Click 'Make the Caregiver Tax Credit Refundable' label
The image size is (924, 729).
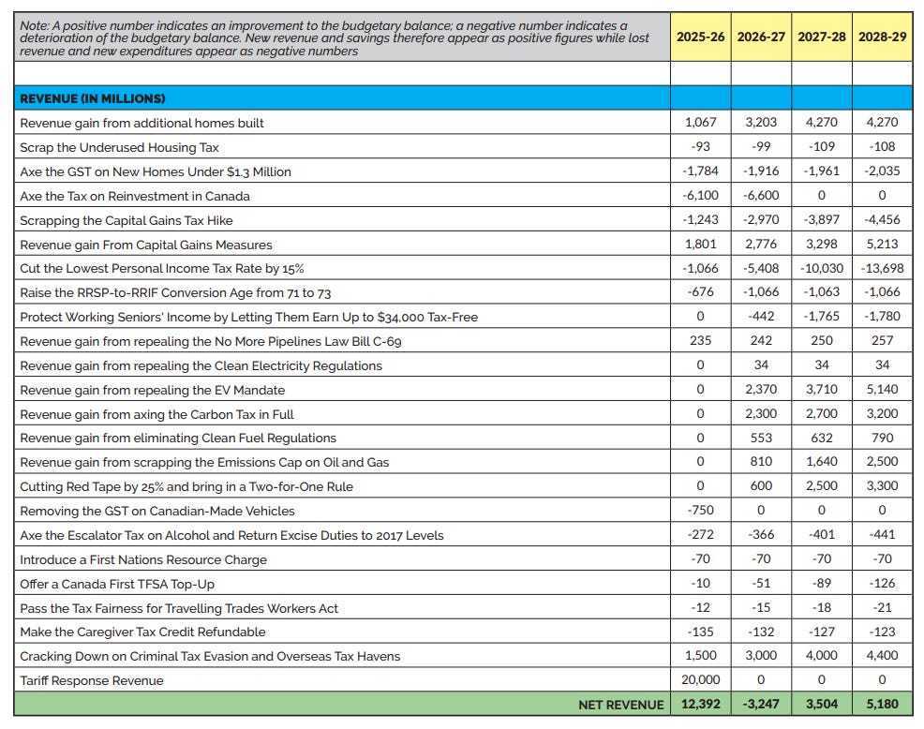142,632
